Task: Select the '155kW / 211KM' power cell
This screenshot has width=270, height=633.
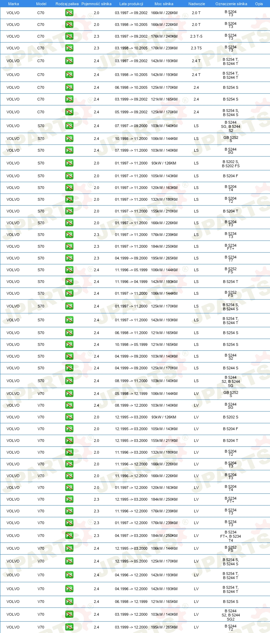Action: [164, 441]
